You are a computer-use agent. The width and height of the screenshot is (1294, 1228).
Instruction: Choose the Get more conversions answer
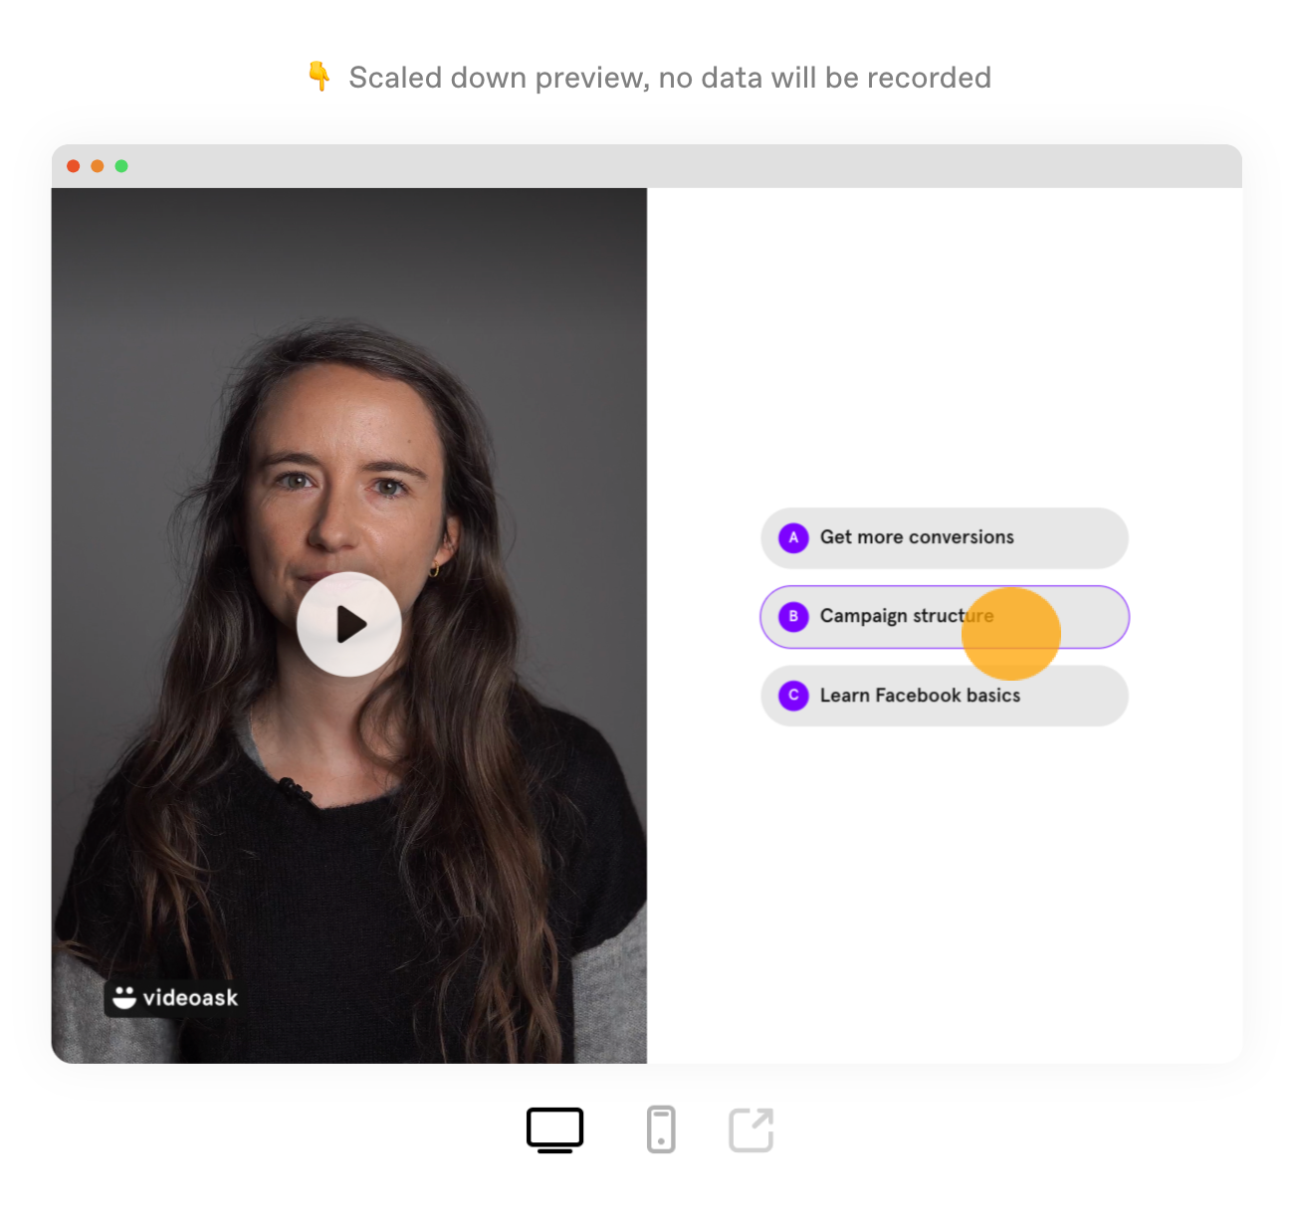click(x=945, y=537)
